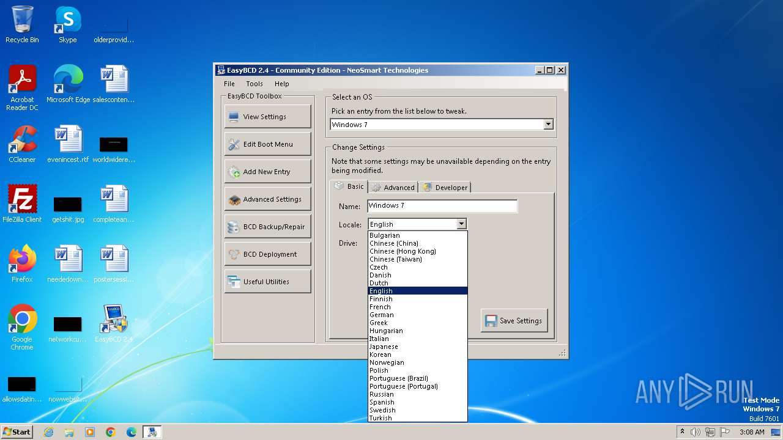Choose Polish in the locale list
The height and width of the screenshot is (440, 783).
[418, 370]
